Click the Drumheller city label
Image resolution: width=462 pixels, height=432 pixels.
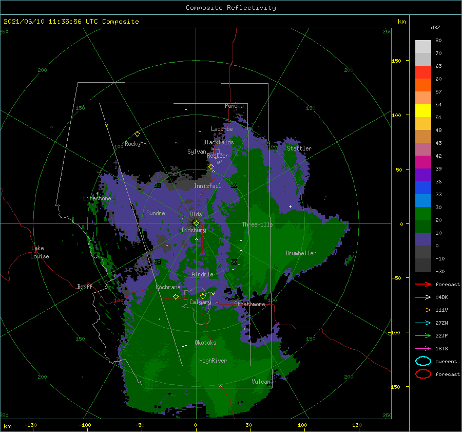301,253
